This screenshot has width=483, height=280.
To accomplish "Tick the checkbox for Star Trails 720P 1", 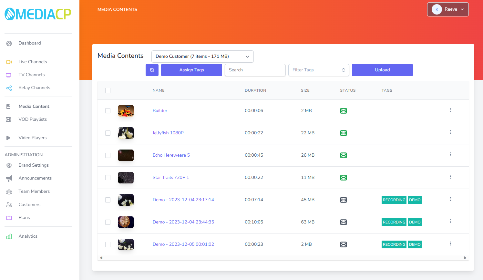I will coord(108,178).
